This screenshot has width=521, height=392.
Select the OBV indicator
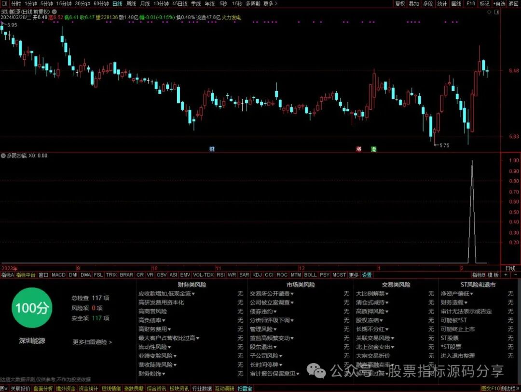(x=162, y=275)
